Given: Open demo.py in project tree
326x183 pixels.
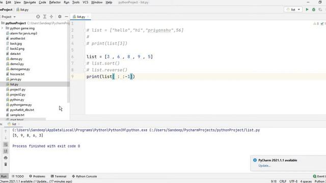Looking at the screenshot, I should click(16, 59).
